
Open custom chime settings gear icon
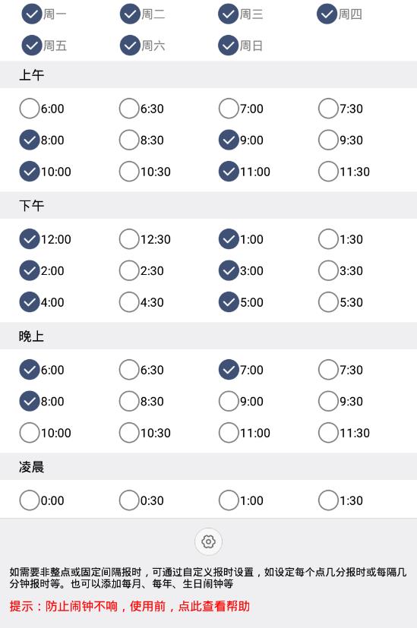(x=208, y=541)
